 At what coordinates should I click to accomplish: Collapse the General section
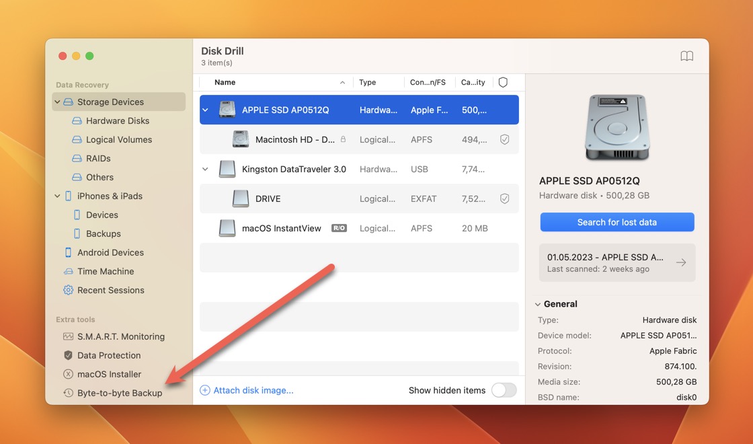coord(537,304)
